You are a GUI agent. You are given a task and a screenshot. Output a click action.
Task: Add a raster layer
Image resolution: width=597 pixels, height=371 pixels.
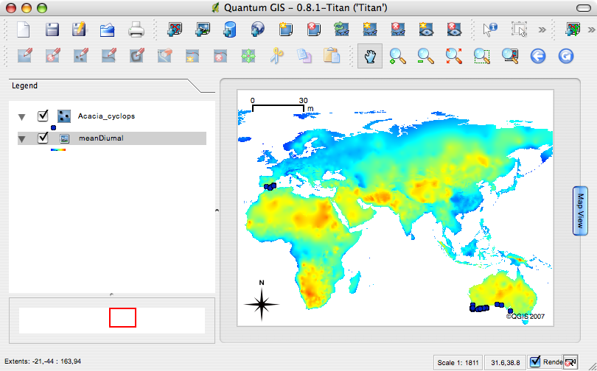click(203, 29)
